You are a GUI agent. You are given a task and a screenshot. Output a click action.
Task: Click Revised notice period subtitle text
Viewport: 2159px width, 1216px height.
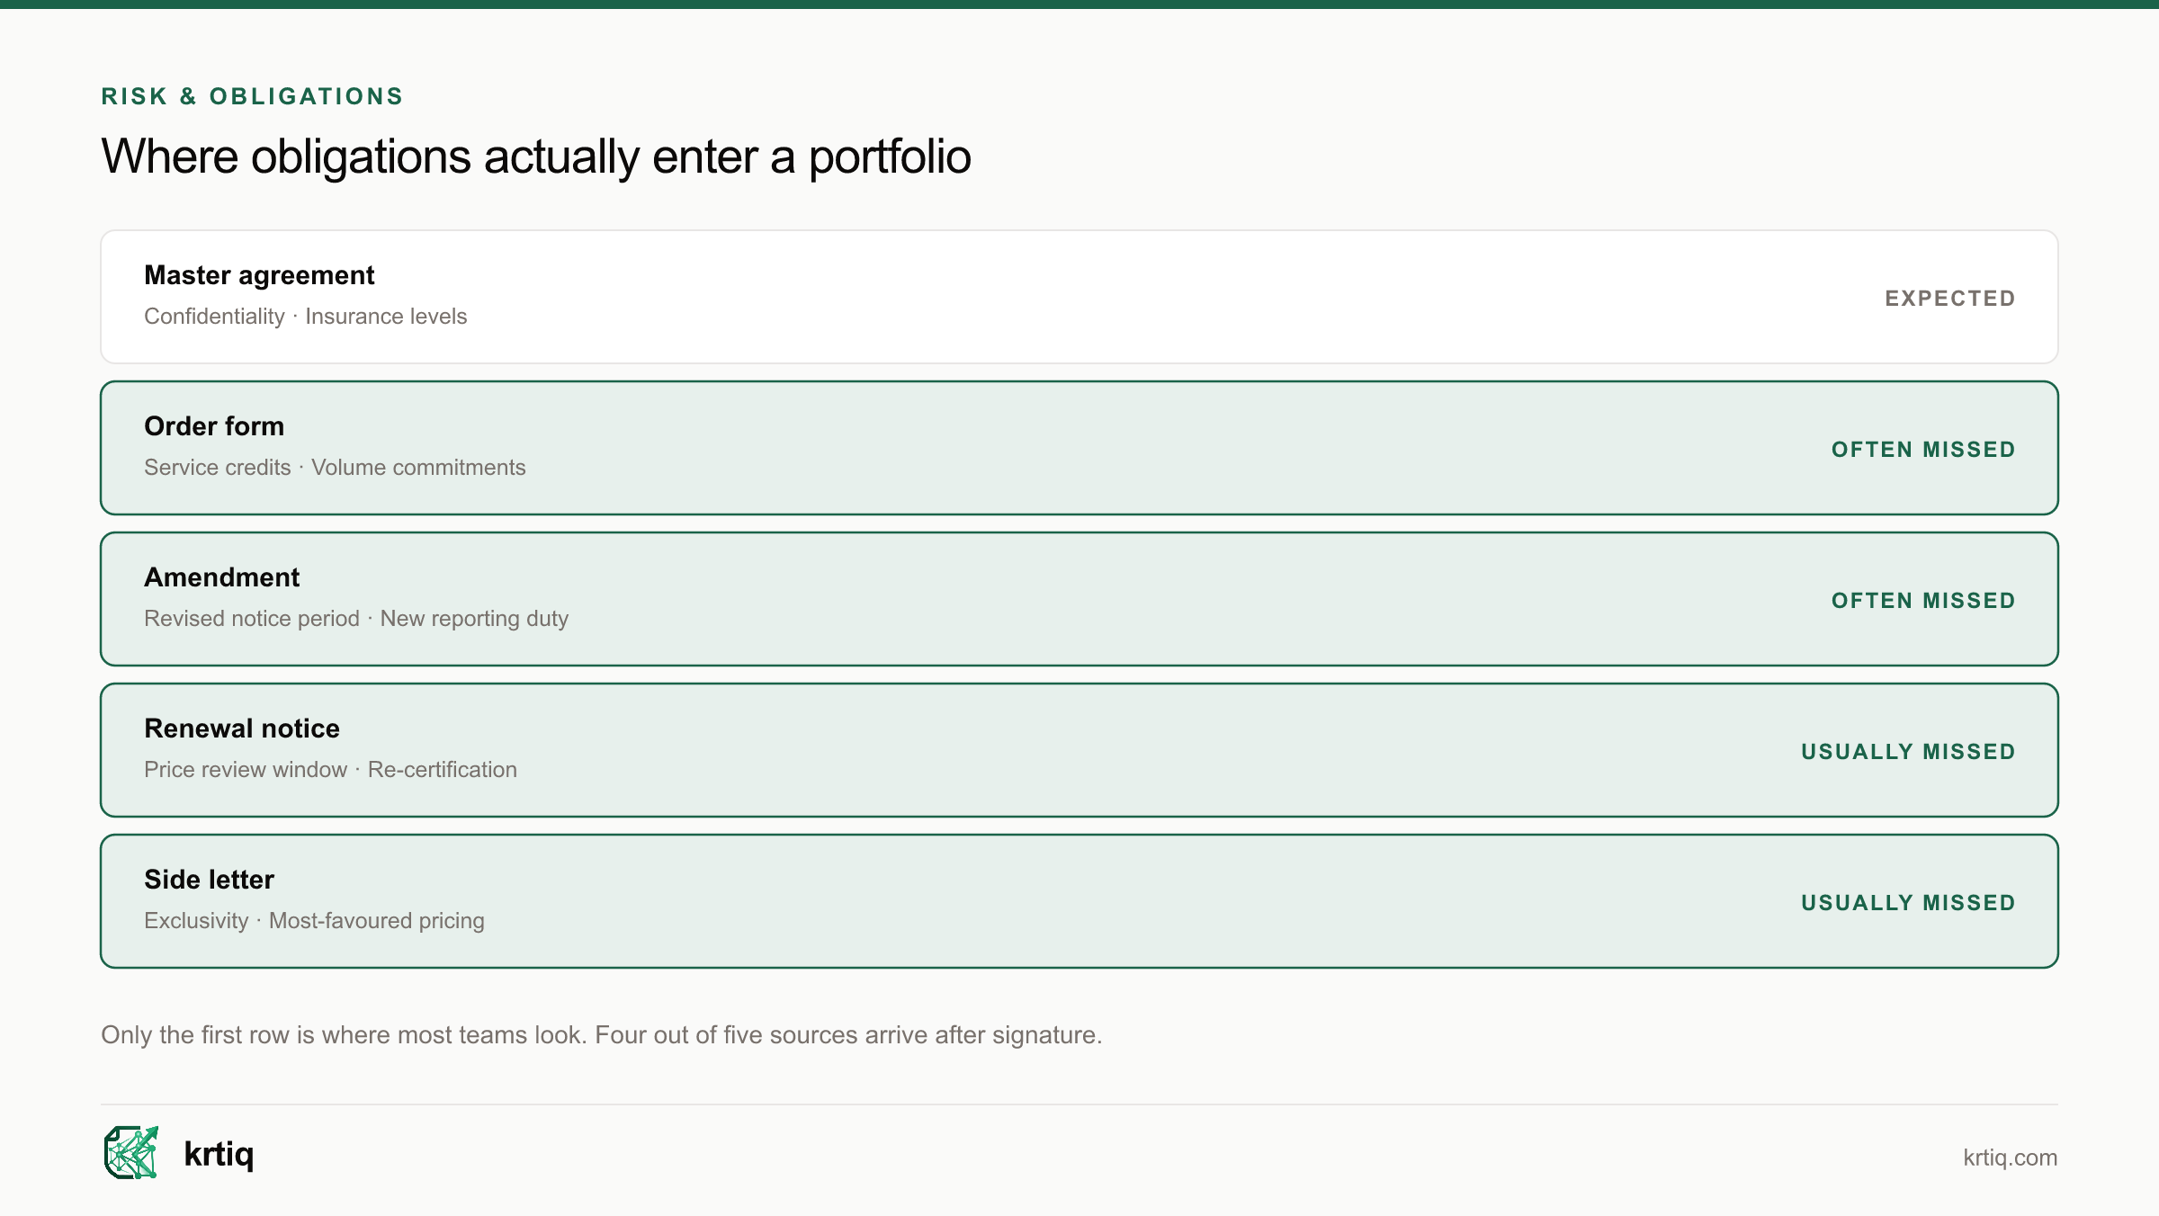252,619
